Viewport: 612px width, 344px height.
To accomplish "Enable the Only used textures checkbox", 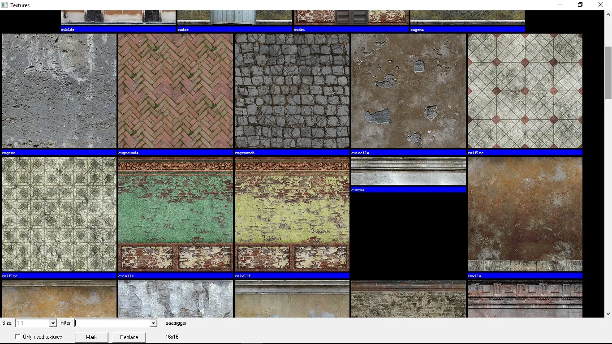I will [x=18, y=337].
